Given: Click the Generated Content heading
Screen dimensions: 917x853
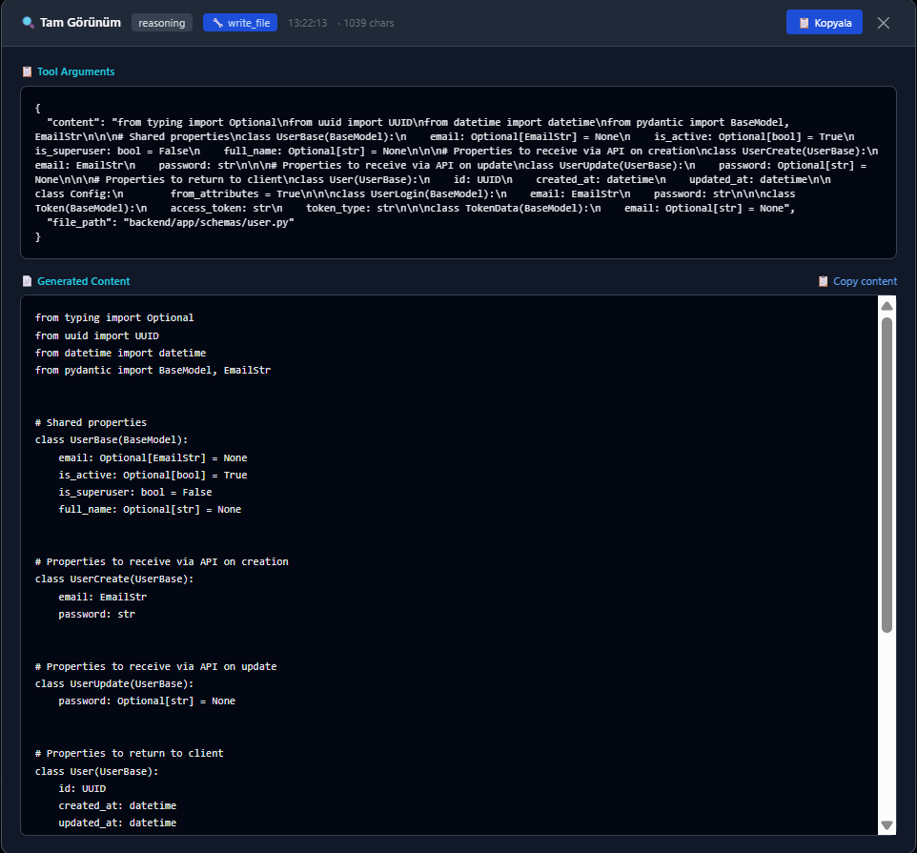Looking at the screenshot, I should (84, 281).
